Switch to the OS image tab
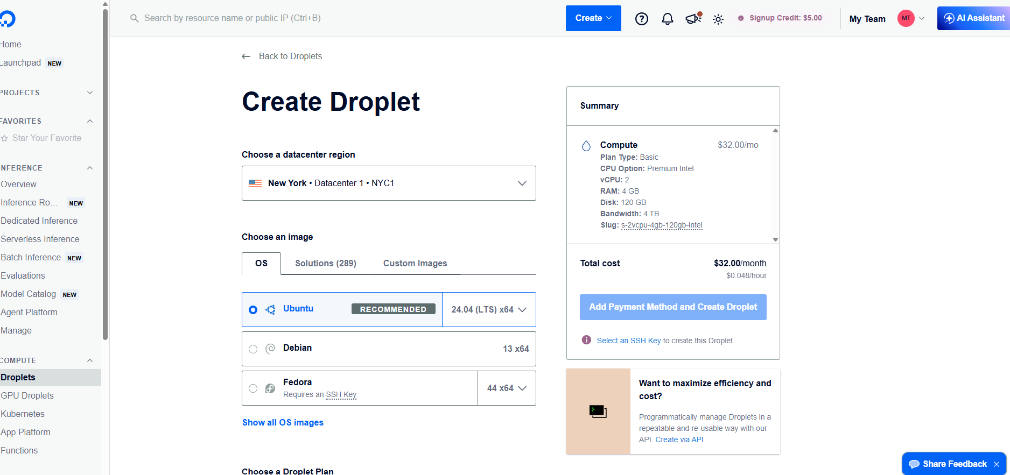Screen dimensions: 1010x475 (261, 264)
